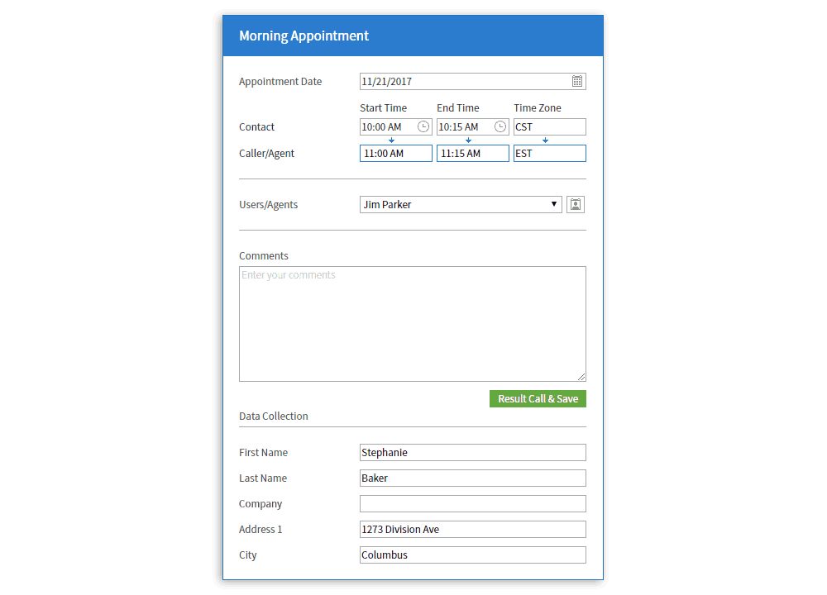Select the Appointment Date field with 11/21/2017

(x=463, y=81)
